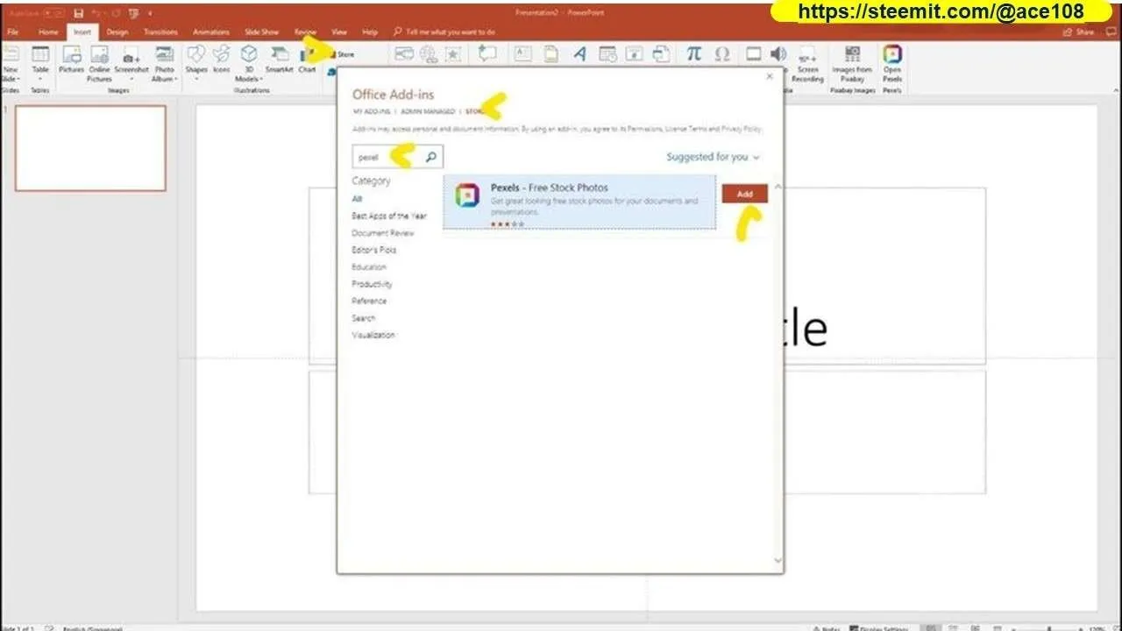Select the Visualization category
The height and width of the screenshot is (631, 1122).
coord(374,335)
